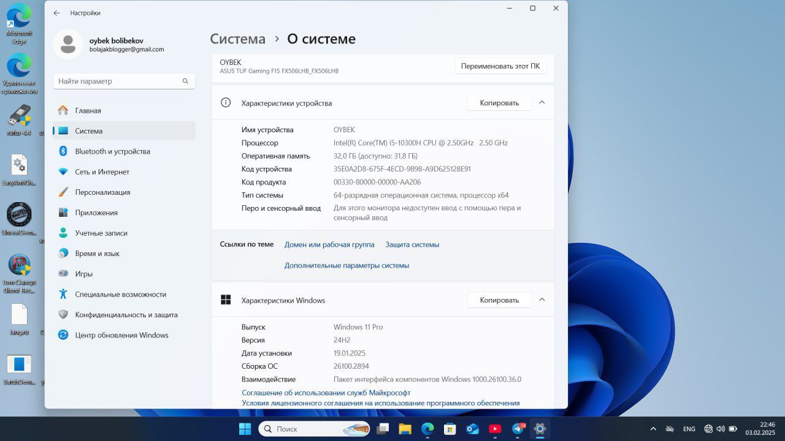This screenshot has width=785, height=441.
Task: Select the Удаленные приложения desktop shortcut
Action: [x=19, y=73]
